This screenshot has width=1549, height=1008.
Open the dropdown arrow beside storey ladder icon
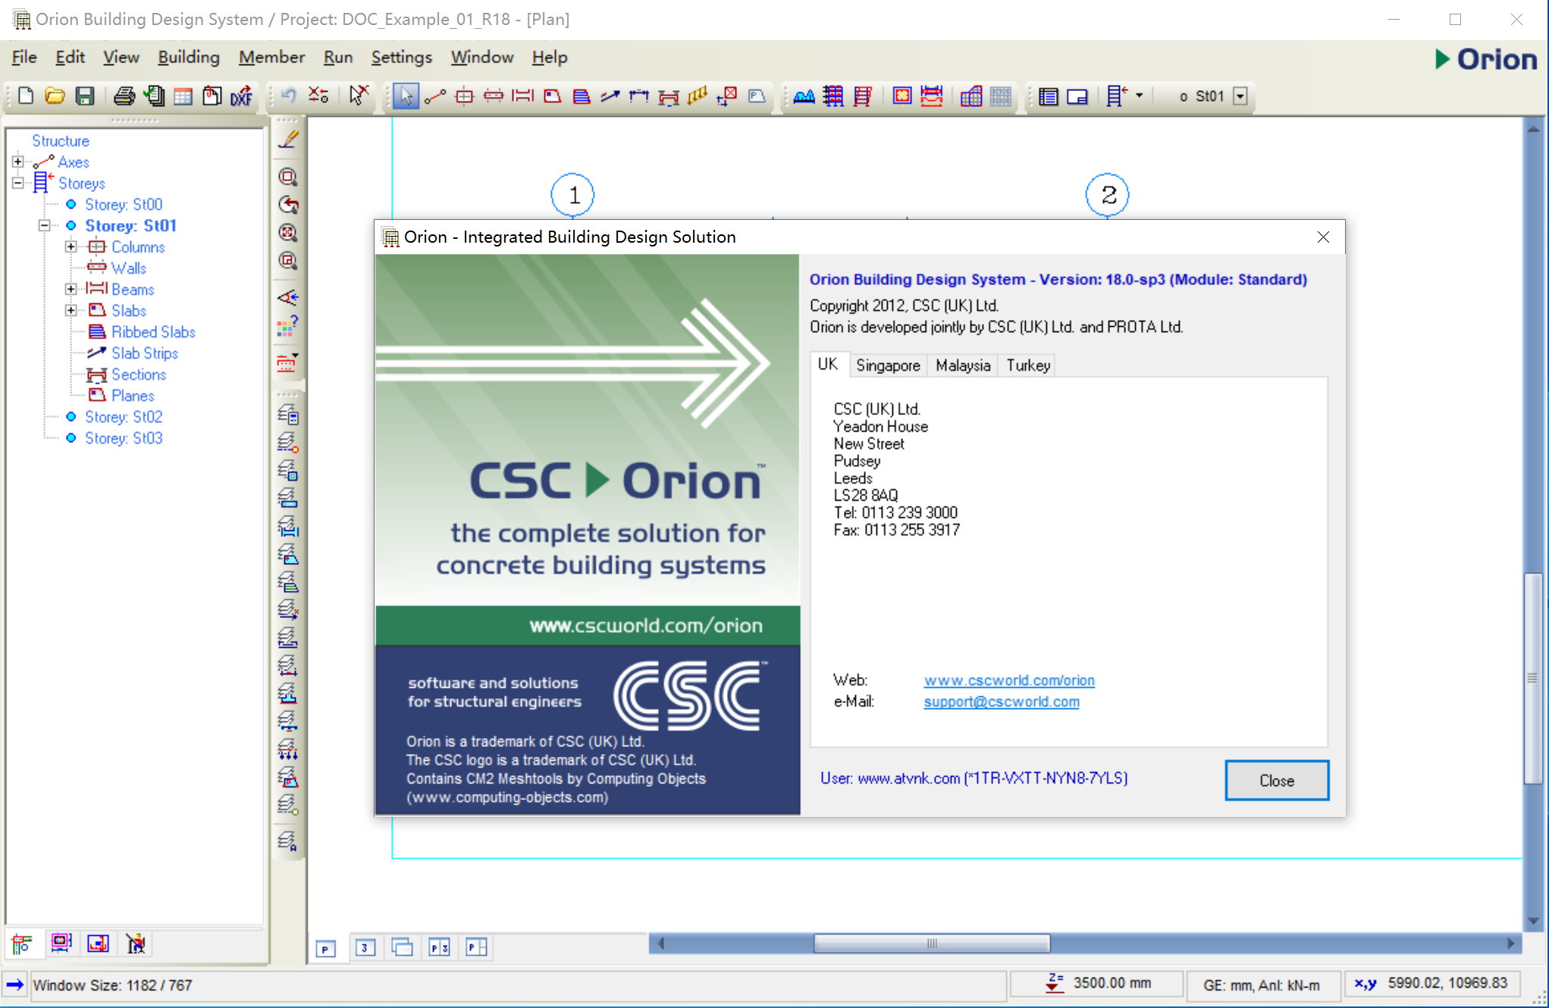1139,96
